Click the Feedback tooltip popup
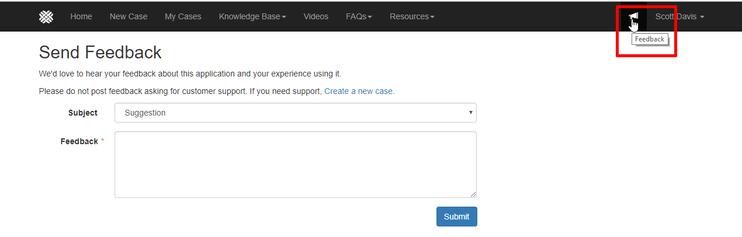 [x=649, y=39]
